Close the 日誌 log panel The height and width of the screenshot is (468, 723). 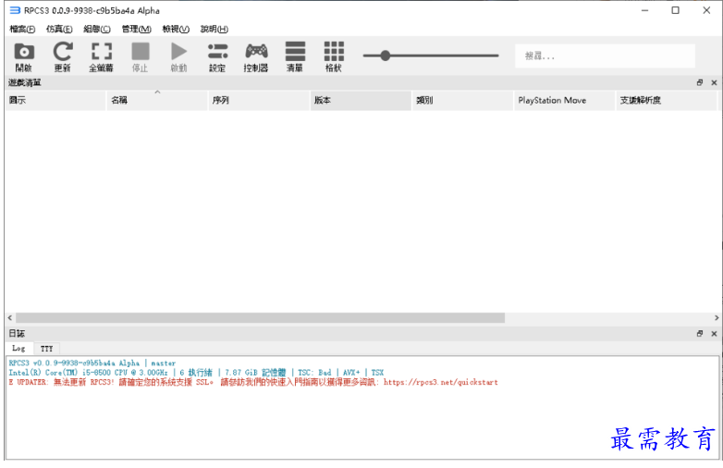[x=714, y=333]
